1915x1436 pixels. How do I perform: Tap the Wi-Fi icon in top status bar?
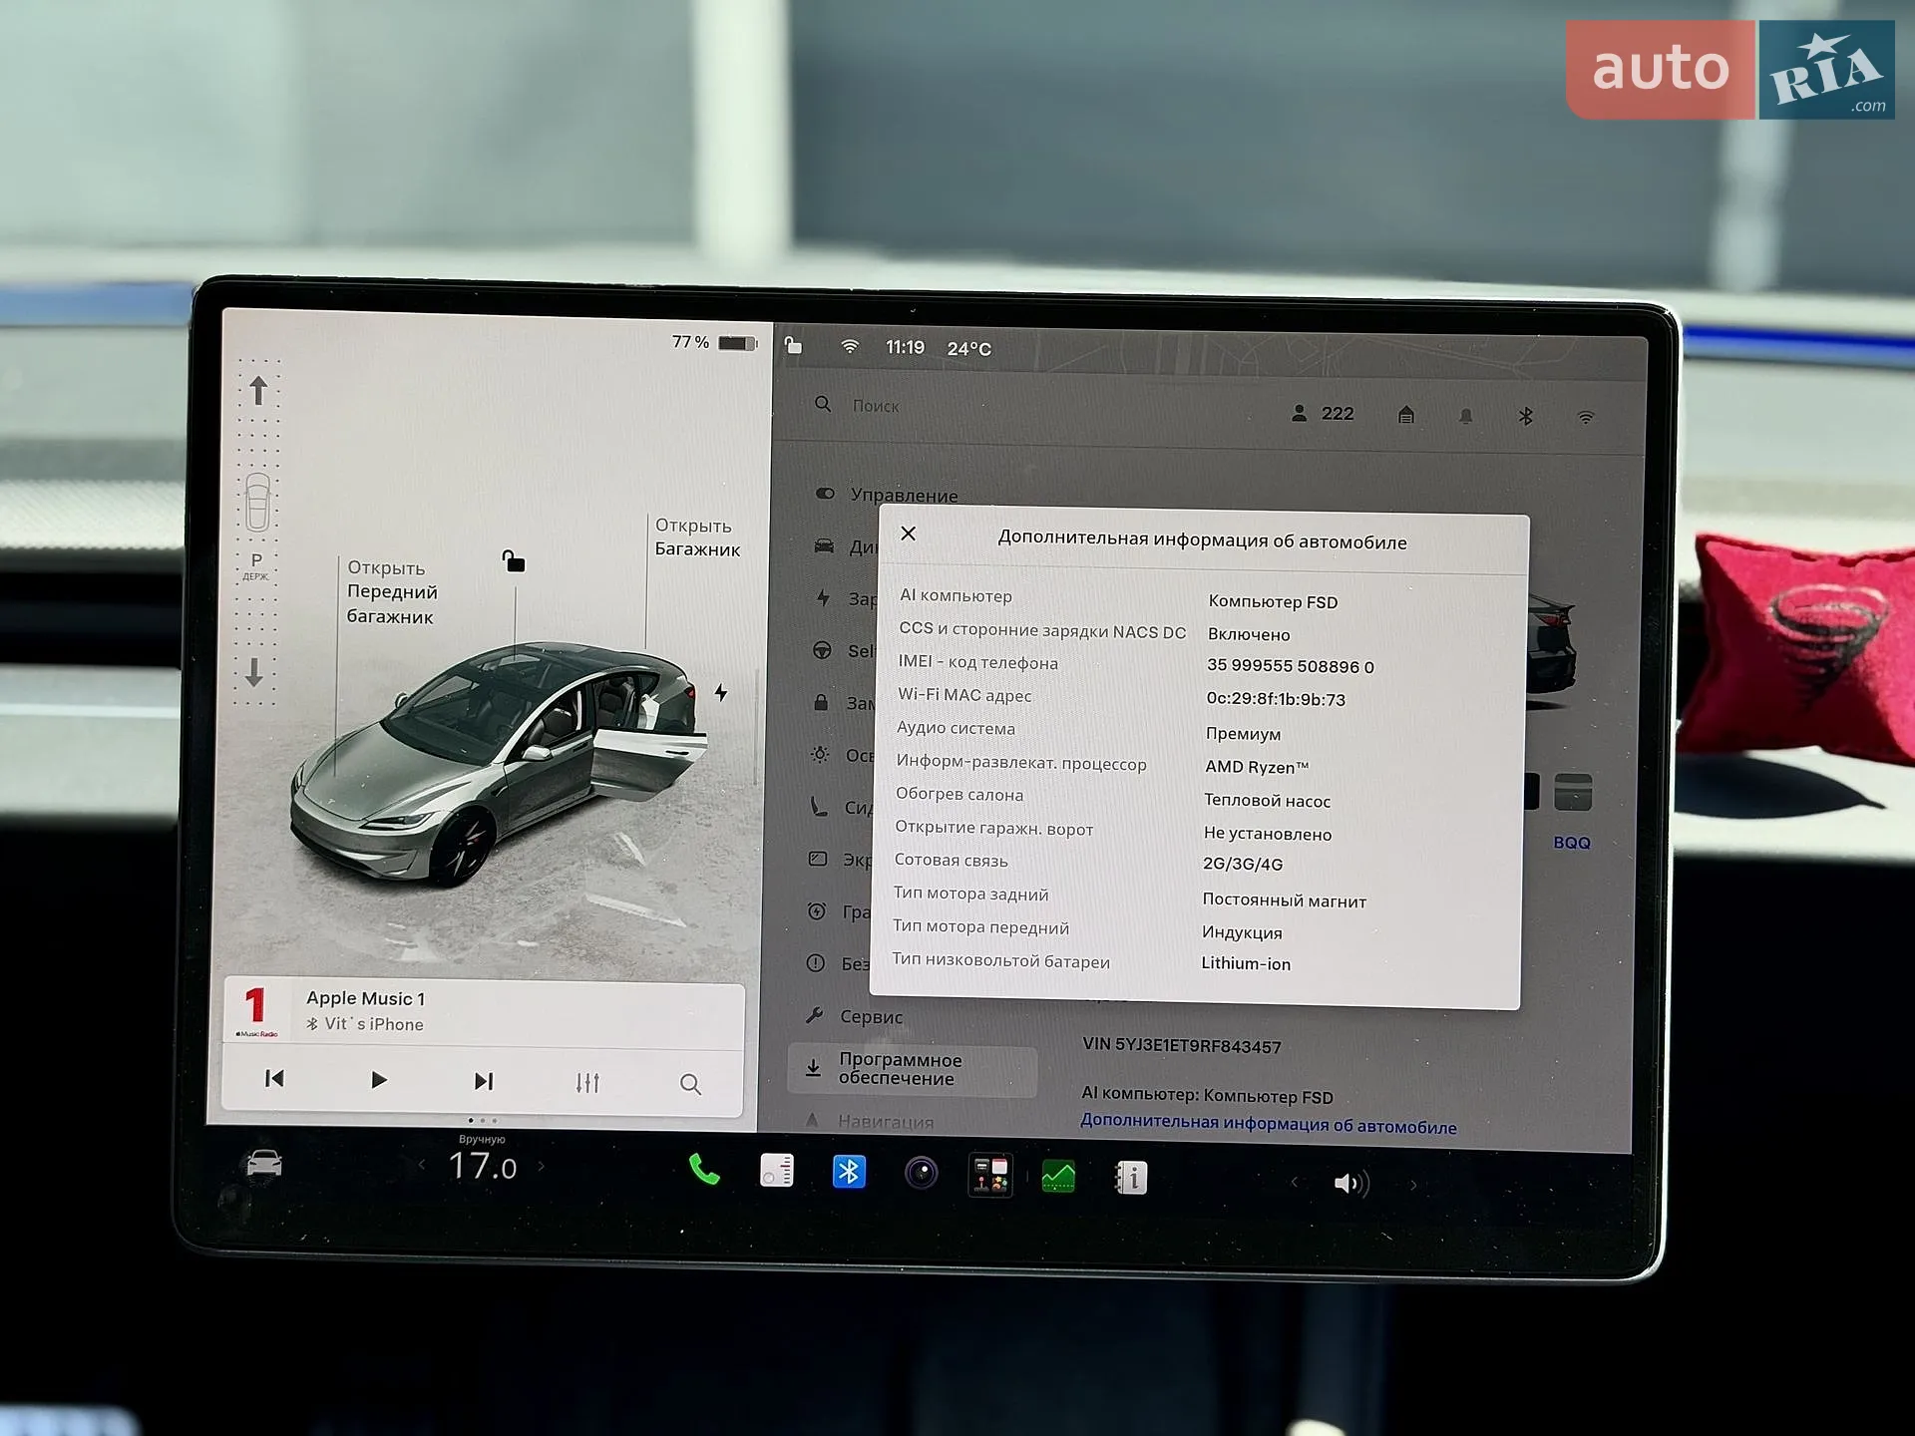(850, 346)
